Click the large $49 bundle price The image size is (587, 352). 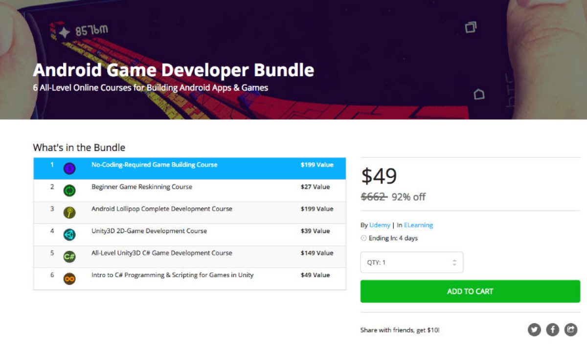pos(379,176)
